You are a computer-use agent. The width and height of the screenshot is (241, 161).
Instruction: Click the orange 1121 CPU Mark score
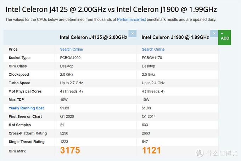point(151,150)
